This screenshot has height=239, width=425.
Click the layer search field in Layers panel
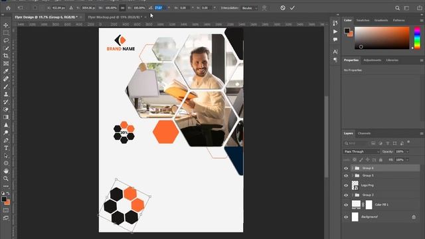tap(356, 143)
